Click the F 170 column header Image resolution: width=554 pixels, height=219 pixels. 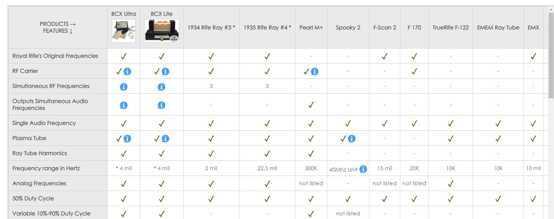click(x=414, y=27)
